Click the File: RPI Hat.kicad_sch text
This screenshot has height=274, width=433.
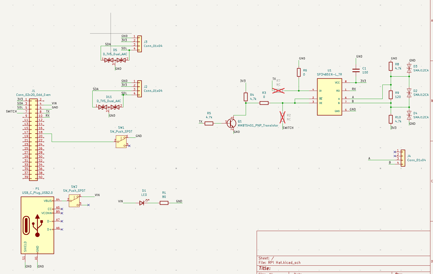pos(280,263)
